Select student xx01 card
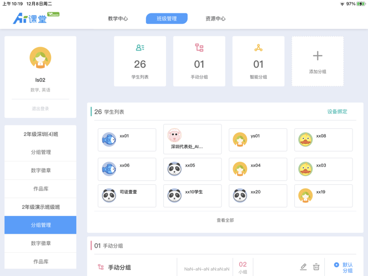Viewport: 368px width, 276px height. pyautogui.click(x=127, y=140)
